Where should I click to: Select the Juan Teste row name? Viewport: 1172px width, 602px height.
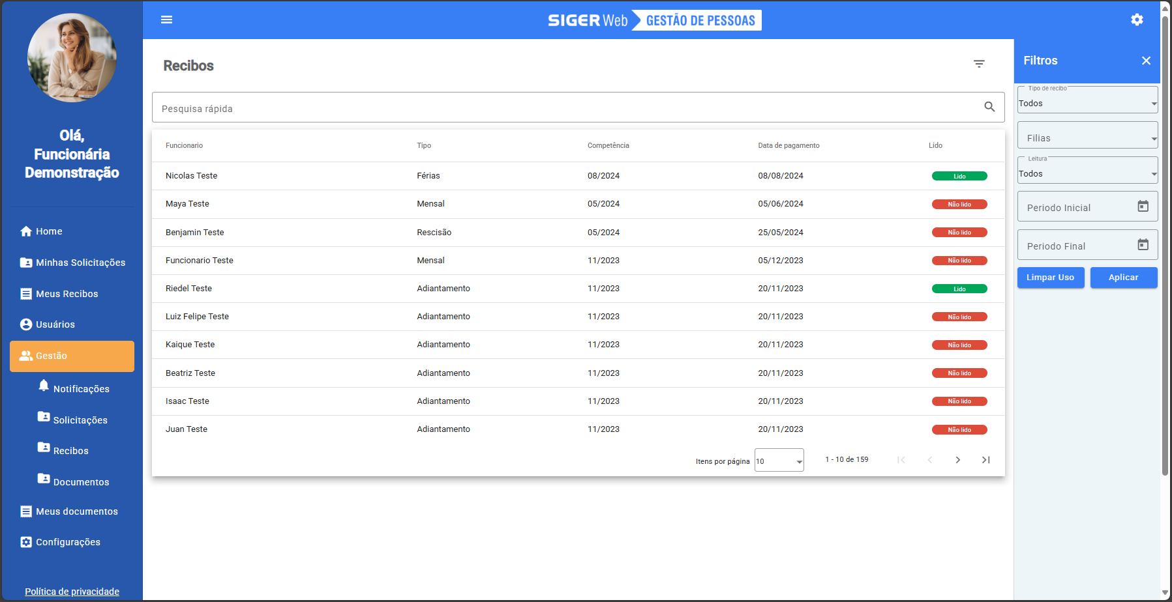click(187, 429)
